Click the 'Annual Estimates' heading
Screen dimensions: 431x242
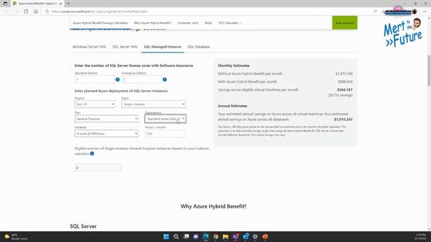click(x=232, y=106)
